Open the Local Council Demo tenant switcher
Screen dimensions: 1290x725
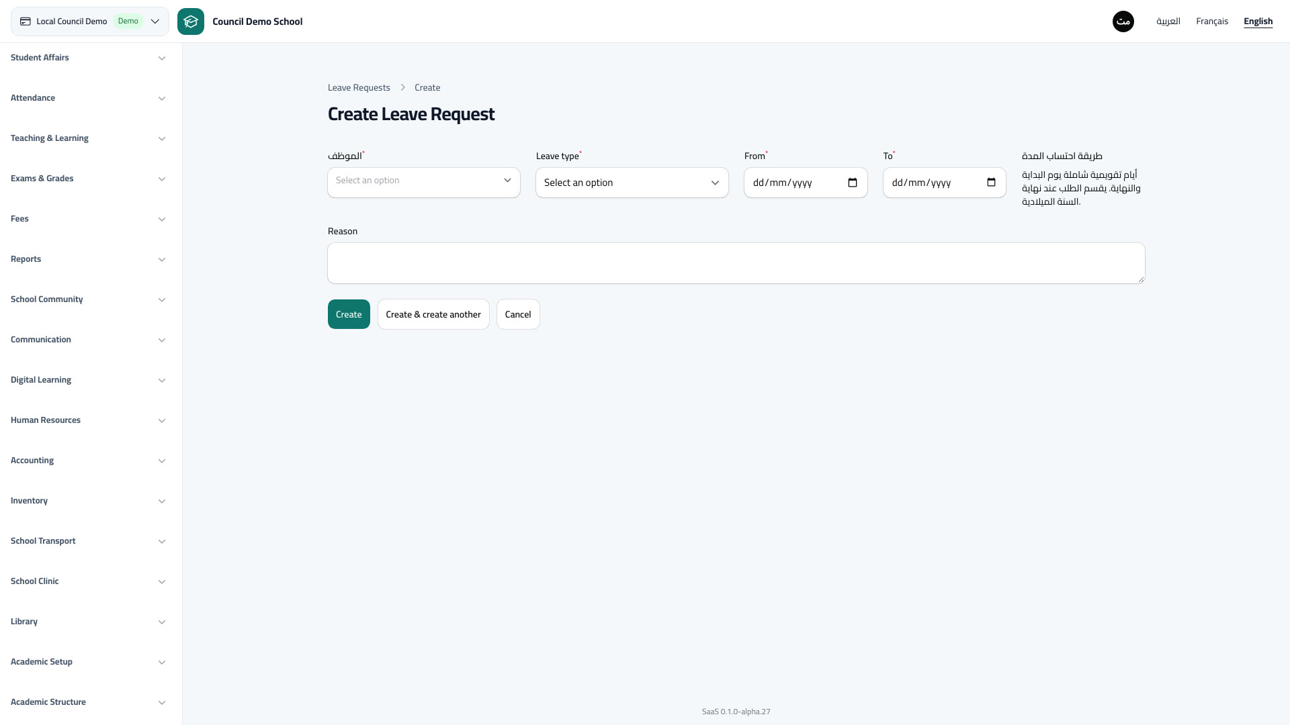pyautogui.click(x=90, y=21)
